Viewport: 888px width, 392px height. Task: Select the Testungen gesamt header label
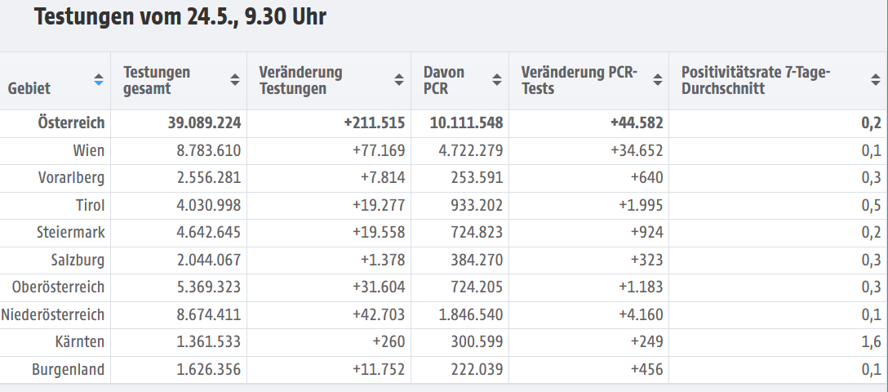pyautogui.click(x=157, y=80)
